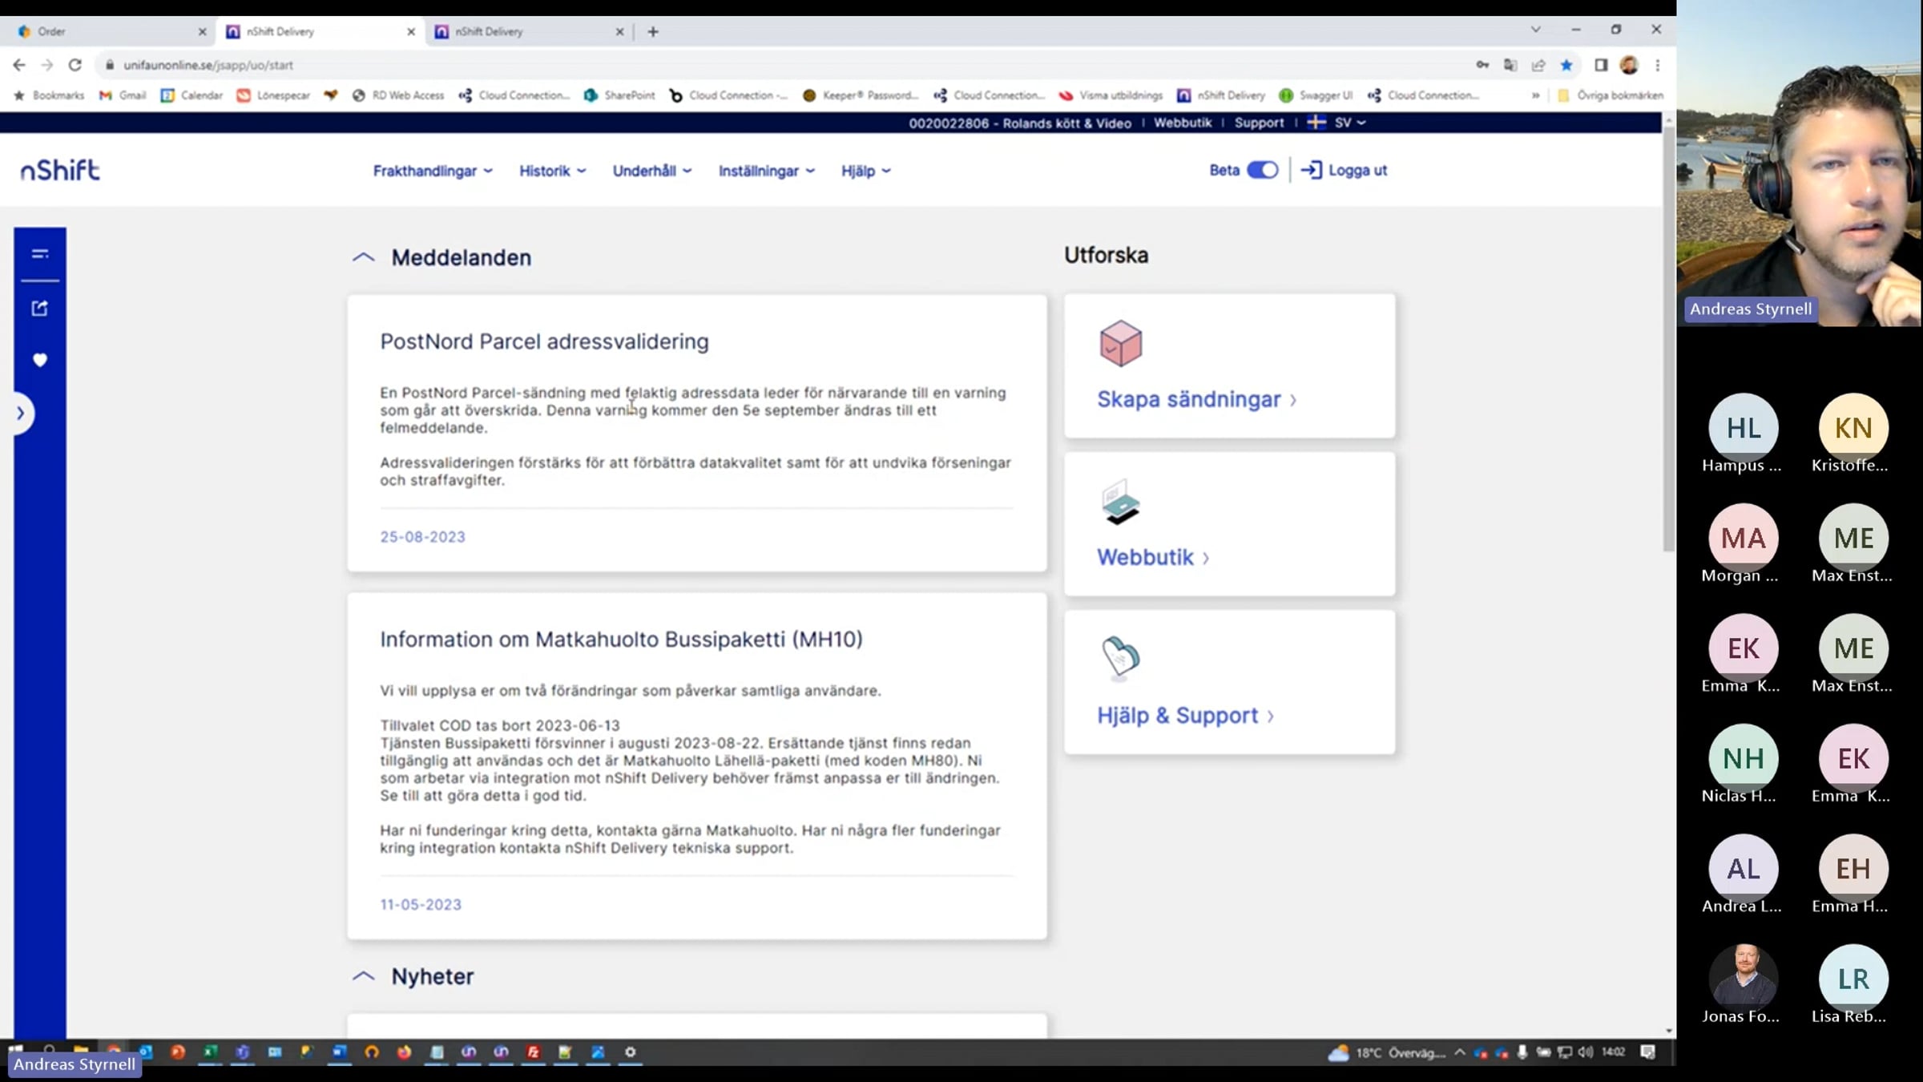This screenshot has width=1923, height=1082.
Task: Click the page vertical scrollbar
Action: pos(1668,337)
